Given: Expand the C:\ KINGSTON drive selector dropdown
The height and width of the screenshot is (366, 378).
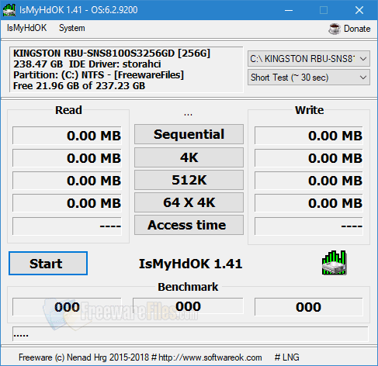Looking at the screenshot, I should 309,59.
